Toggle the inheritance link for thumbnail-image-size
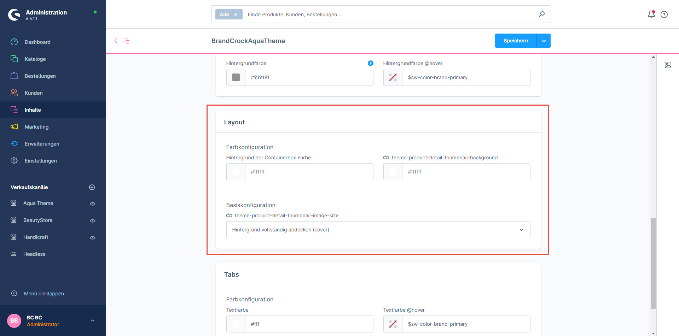Image resolution: width=679 pixels, height=336 pixels. 229,216
